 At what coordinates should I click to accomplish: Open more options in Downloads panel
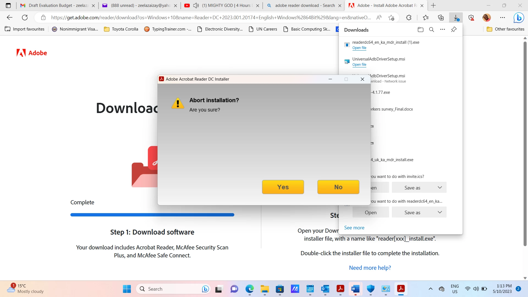442,29
